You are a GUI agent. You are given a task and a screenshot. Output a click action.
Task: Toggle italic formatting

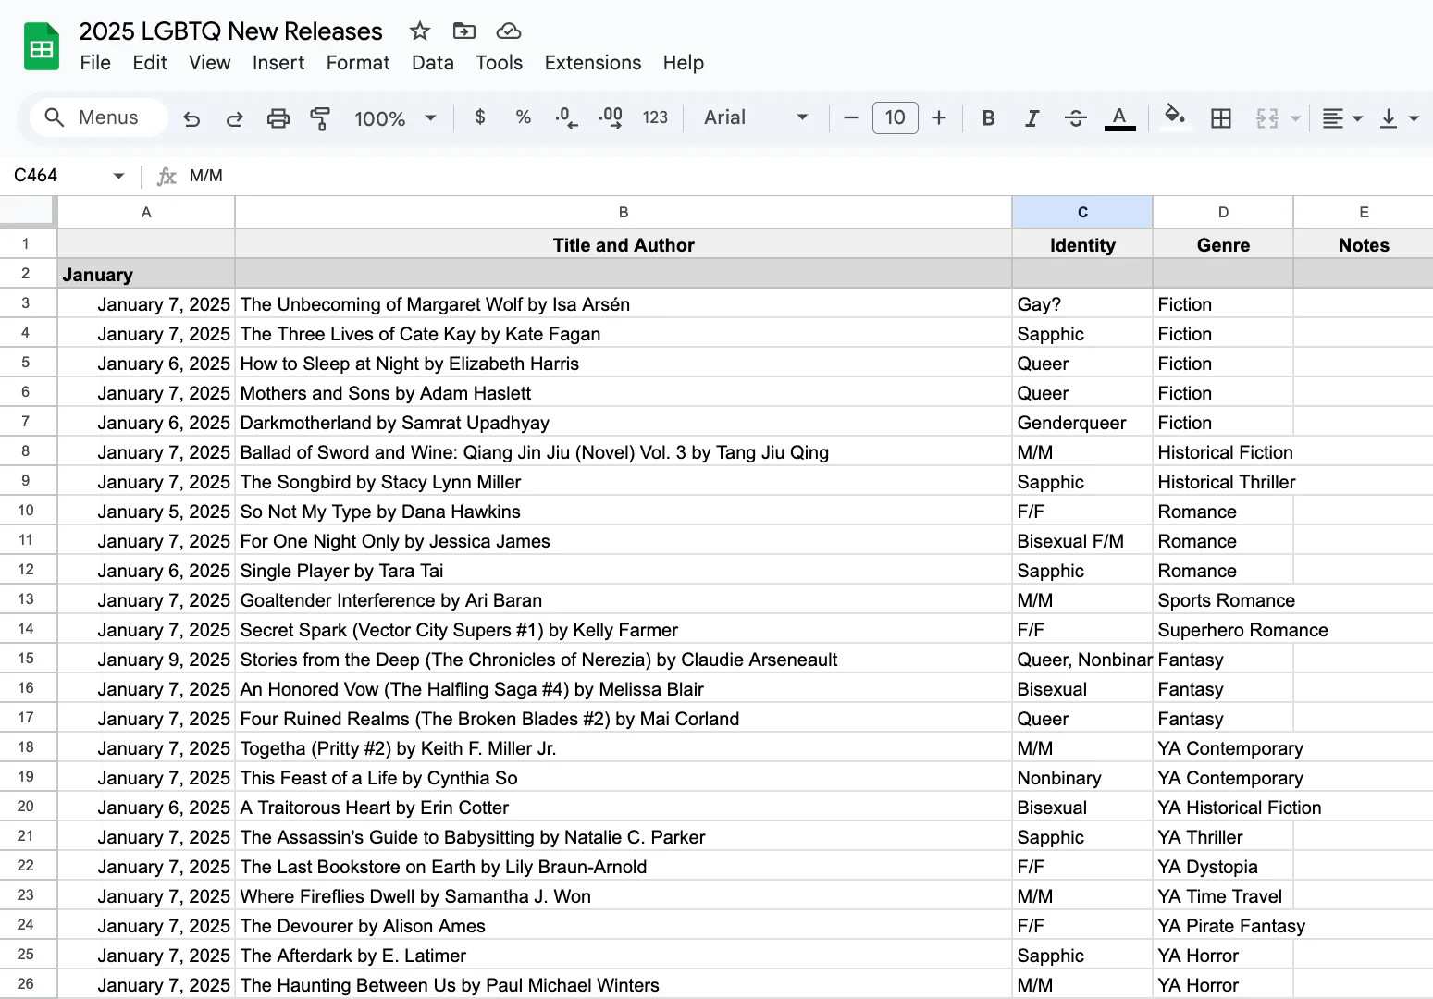tap(1032, 118)
